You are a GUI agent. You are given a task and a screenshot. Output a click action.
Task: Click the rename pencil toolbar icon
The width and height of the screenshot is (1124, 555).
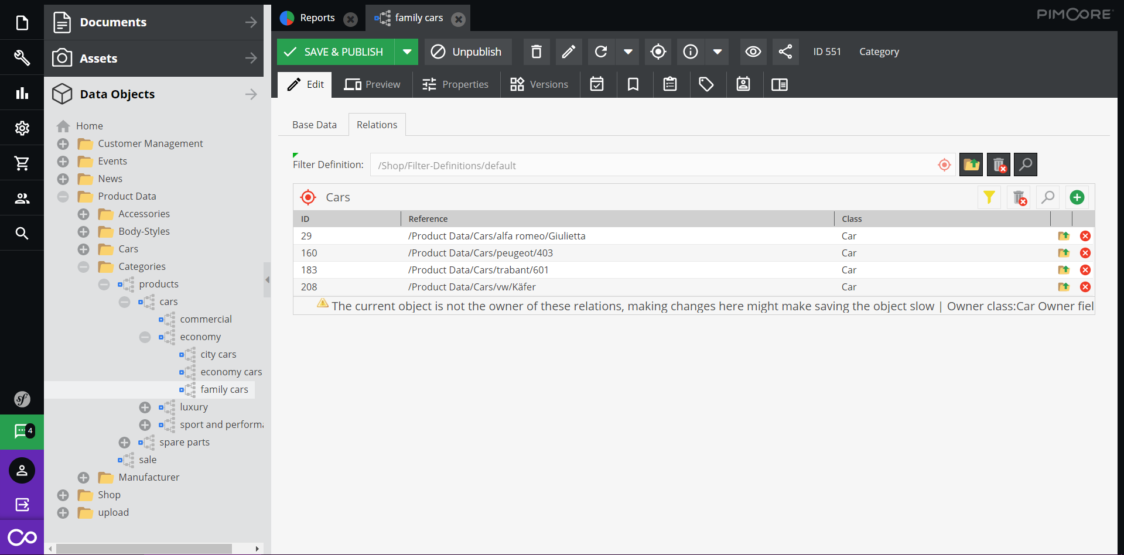coord(568,52)
